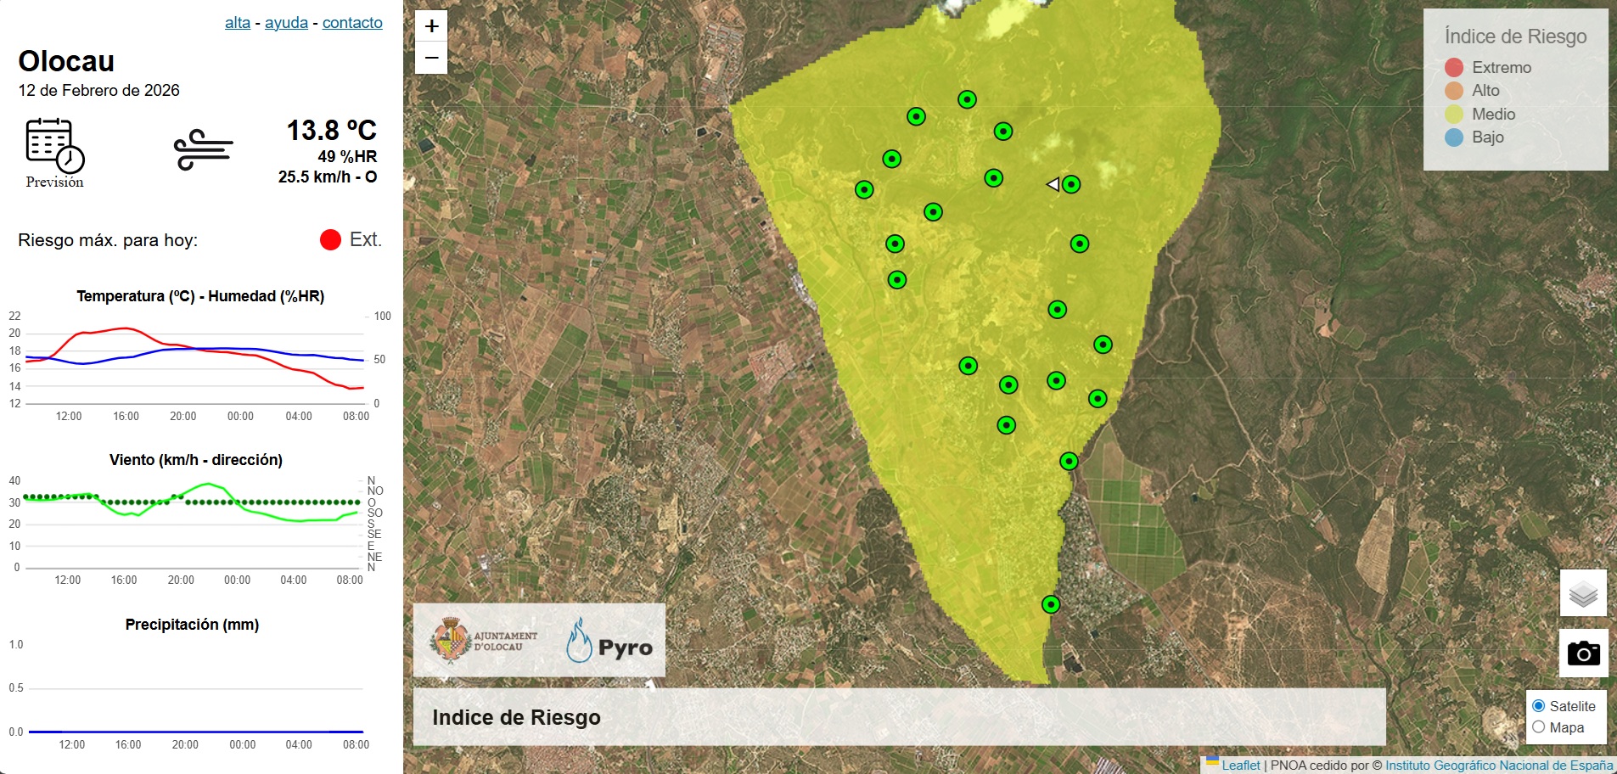This screenshot has width=1617, height=774.
Task: Open the ayuda menu item
Action: pos(285,22)
